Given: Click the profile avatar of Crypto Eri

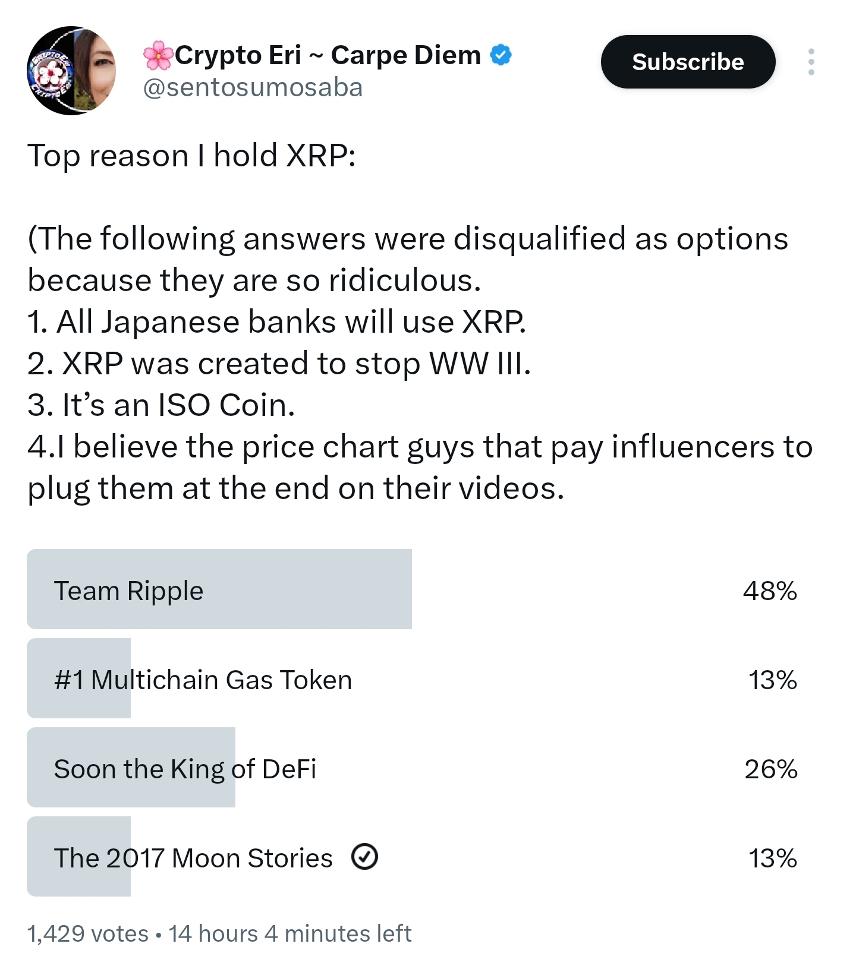Looking at the screenshot, I should tap(71, 68).
